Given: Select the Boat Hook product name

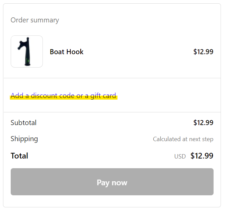Looking at the screenshot, I should pos(67,52).
